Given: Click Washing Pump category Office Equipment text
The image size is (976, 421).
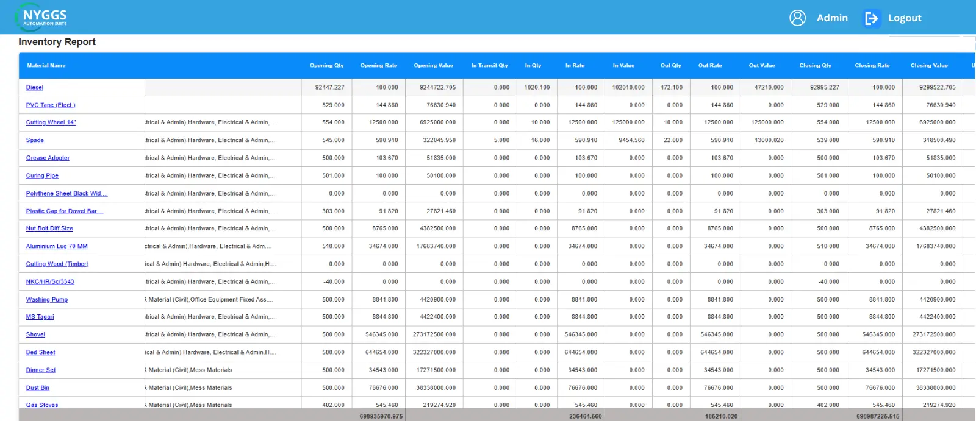Looking at the screenshot, I should click(231, 300).
